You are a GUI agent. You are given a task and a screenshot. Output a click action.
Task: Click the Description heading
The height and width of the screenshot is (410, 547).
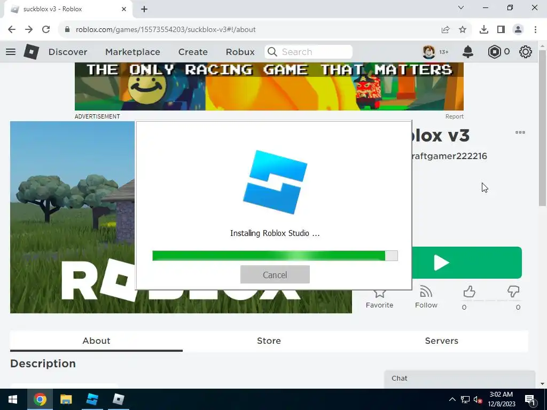(x=43, y=364)
